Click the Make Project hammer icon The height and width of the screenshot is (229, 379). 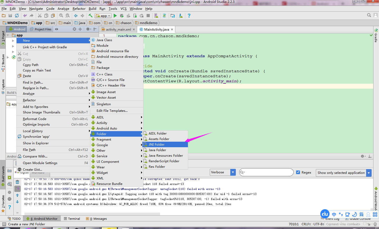pyautogui.click(x=91, y=16)
